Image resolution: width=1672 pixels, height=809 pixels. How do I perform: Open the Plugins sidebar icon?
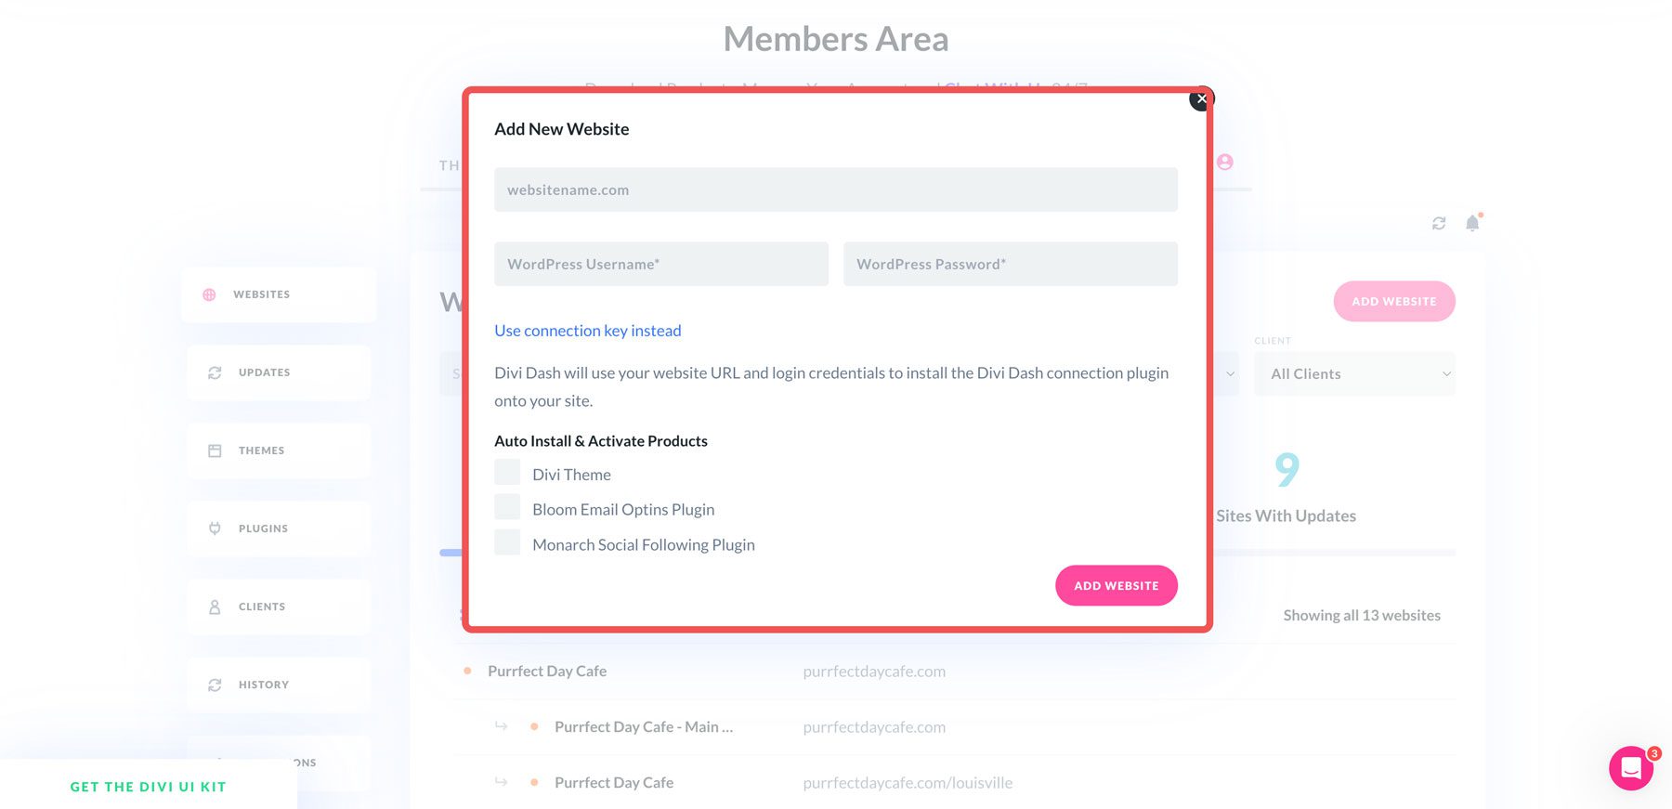pyautogui.click(x=215, y=528)
